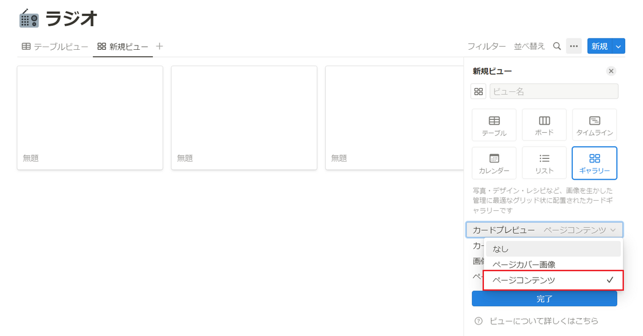Screen dimensions: 643x336
Task: Switch to the テーブルビュー tab
Action: 55,47
